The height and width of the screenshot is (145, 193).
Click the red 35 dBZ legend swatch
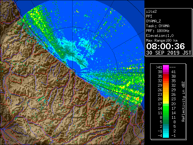(x=166, y=76)
